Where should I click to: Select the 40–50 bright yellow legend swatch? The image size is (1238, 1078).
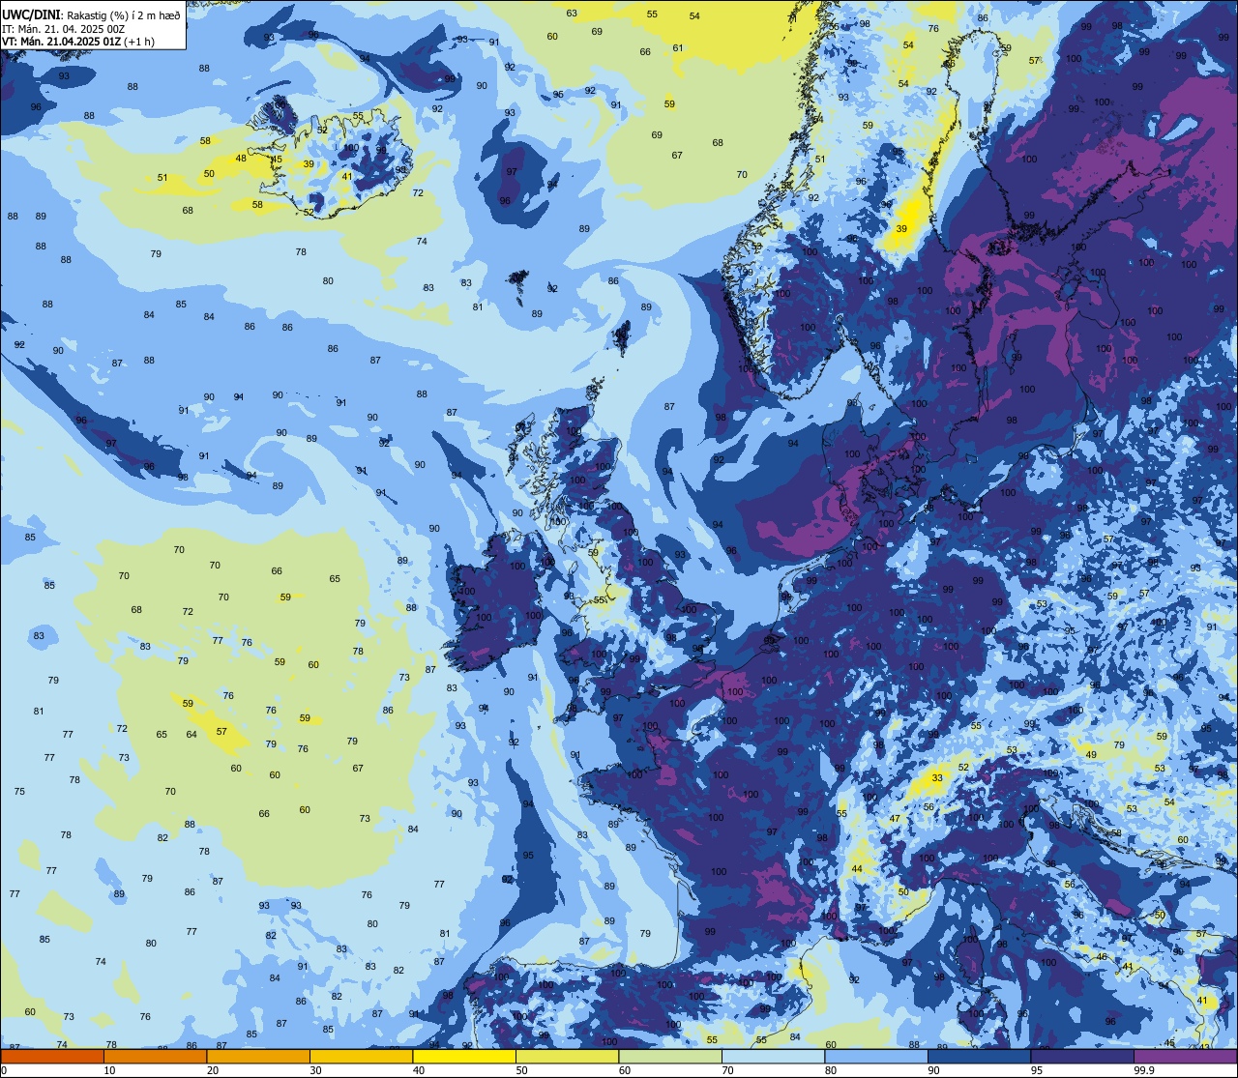(x=464, y=1057)
